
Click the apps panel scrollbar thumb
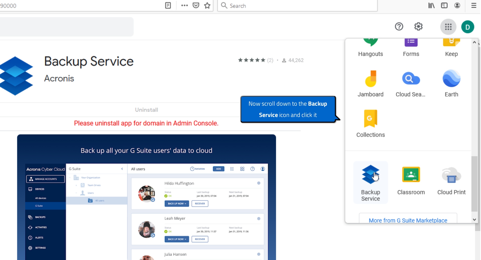tap(474, 184)
